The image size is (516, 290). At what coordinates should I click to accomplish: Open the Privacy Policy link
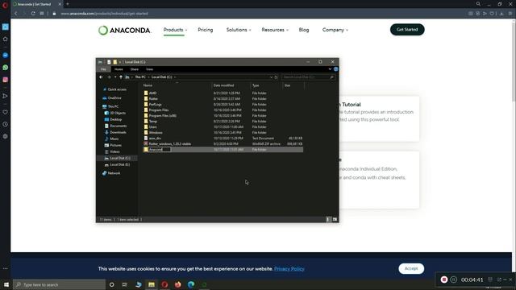coord(289,269)
